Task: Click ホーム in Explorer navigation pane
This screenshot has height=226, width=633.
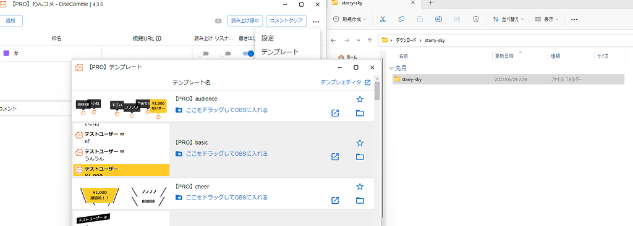Action: (348, 57)
